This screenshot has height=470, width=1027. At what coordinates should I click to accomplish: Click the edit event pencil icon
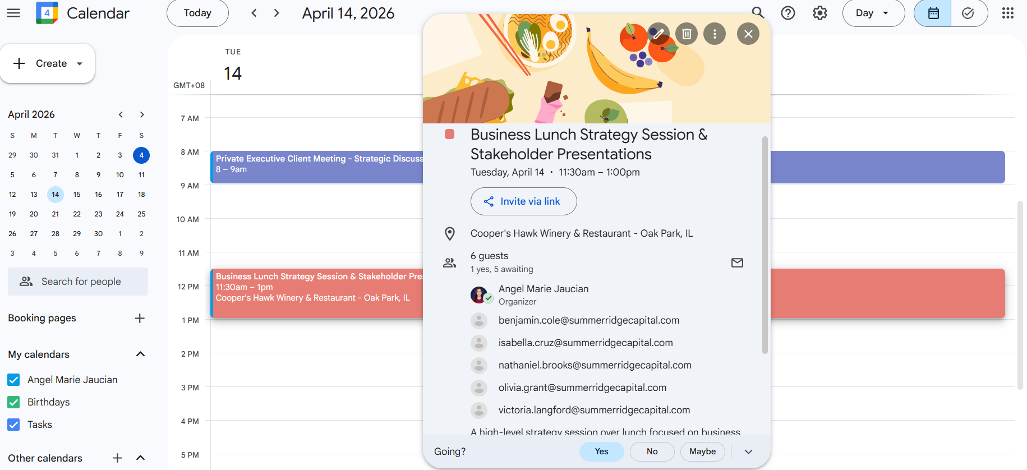point(658,34)
